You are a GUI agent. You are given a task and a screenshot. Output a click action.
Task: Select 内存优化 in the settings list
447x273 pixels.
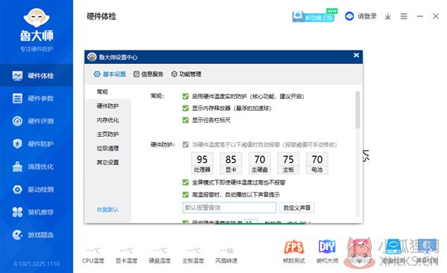pyautogui.click(x=108, y=120)
